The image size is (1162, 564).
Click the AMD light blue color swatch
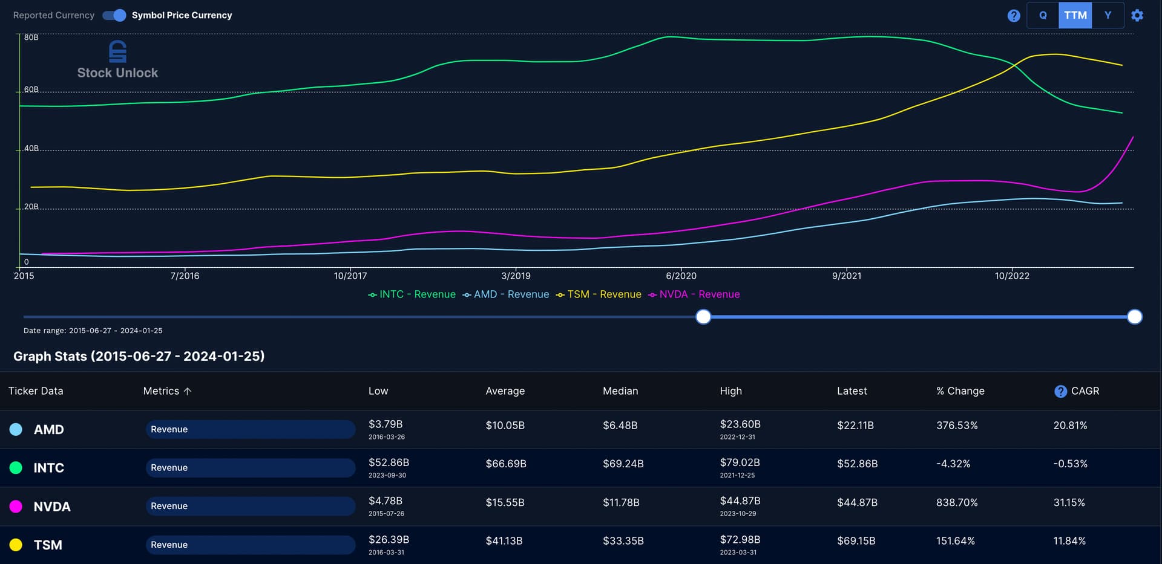point(16,429)
